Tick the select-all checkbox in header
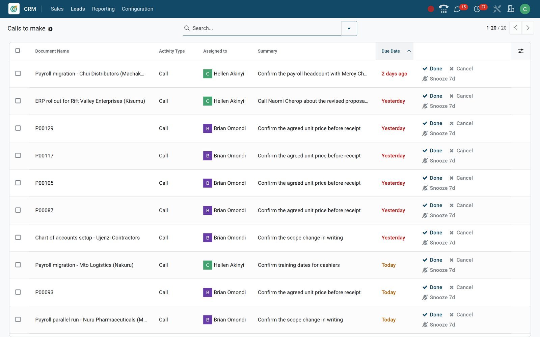540x337 pixels. coord(18,51)
